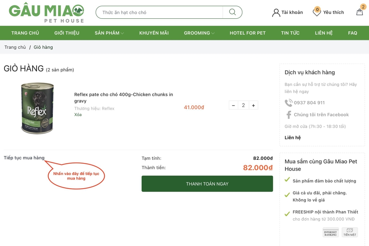Click the Thương hiệu: Reflex text

94,108
